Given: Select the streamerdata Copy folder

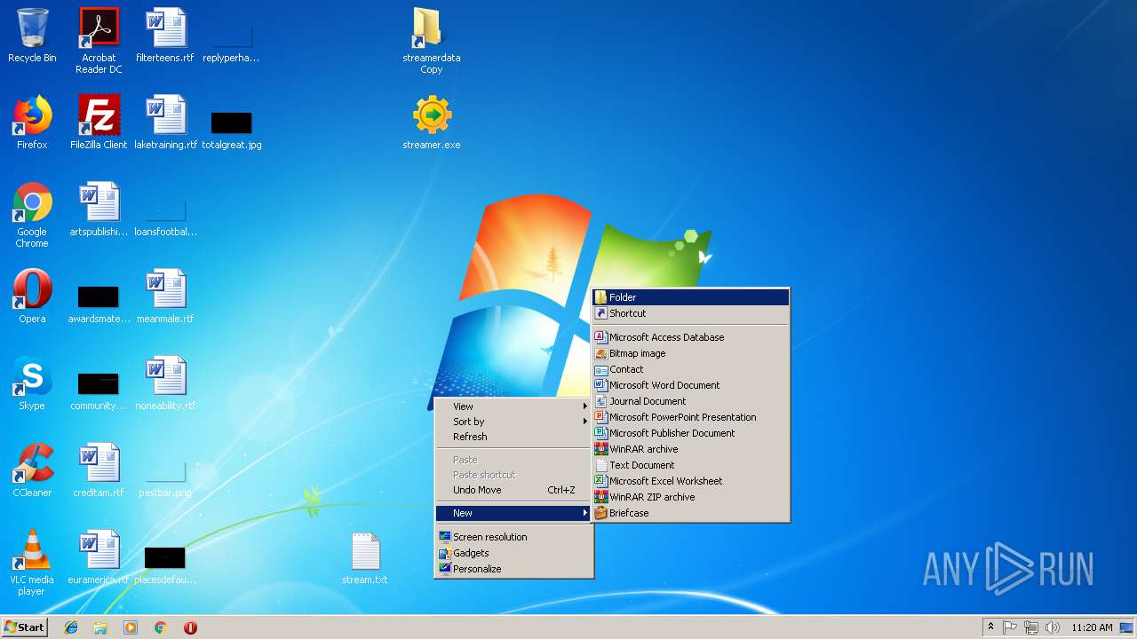Looking at the screenshot, I should [432, 40].
